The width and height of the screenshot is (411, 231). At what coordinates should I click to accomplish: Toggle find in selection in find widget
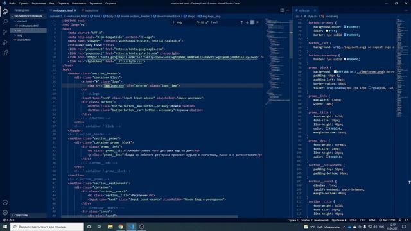pyautogui.click(x=252, y=22)
